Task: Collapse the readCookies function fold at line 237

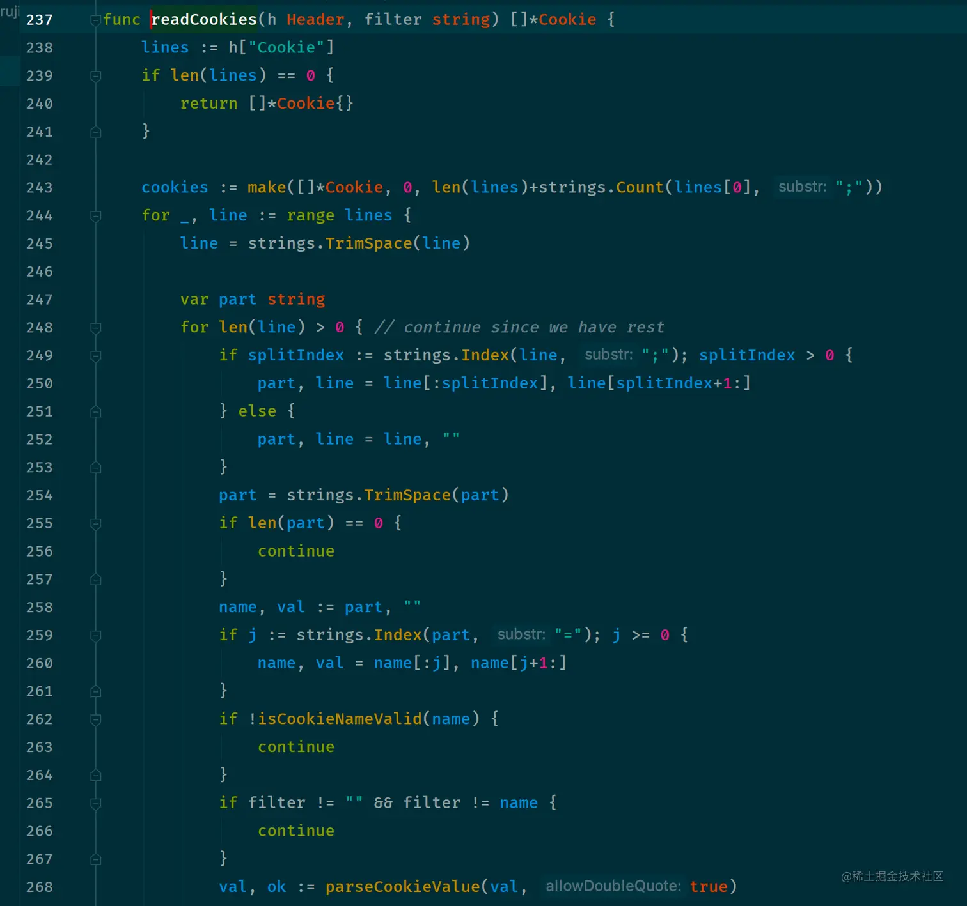Action: coord(96,20)
